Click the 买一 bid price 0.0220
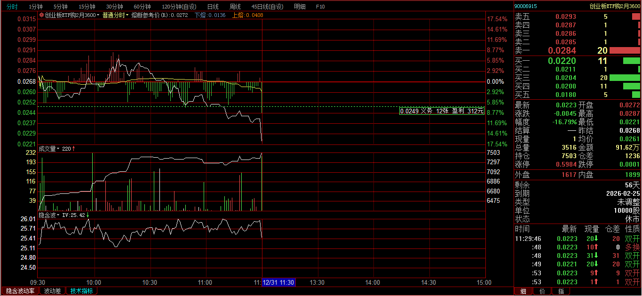The height and width of the screenshot is (296, 642). pyautogui.click(x=562, y=61)
